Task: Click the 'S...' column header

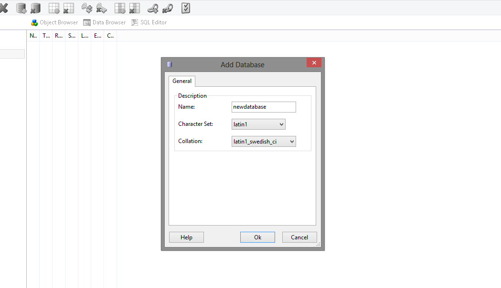Action: pyautogui.click(x=72, y=36)
